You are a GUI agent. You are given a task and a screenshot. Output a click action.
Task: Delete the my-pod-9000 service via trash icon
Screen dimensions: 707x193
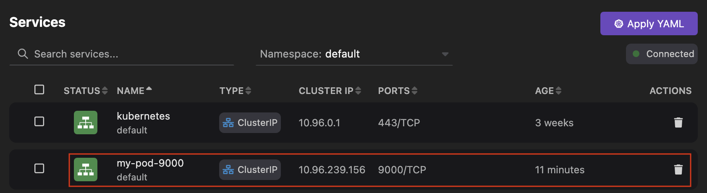[x=678, y=170]
